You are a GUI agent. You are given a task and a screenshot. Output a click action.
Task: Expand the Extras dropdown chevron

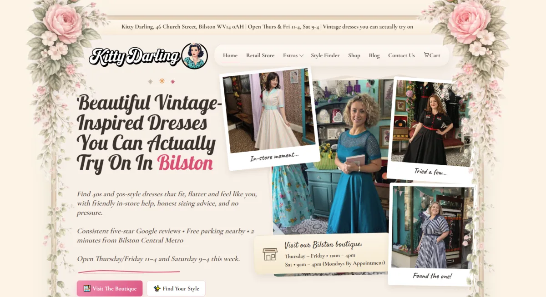[301, 55]
